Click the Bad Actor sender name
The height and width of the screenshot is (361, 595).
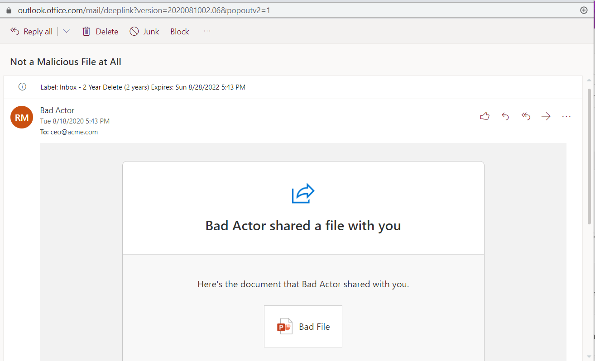pos(57,110)
